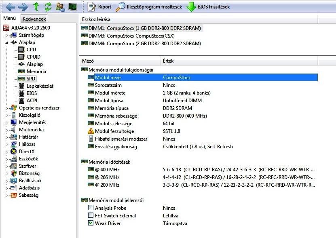The height and width of the screenshot is (238, 336).
Task: Open BIOS frissítések updates
Action: coord(208,7)
